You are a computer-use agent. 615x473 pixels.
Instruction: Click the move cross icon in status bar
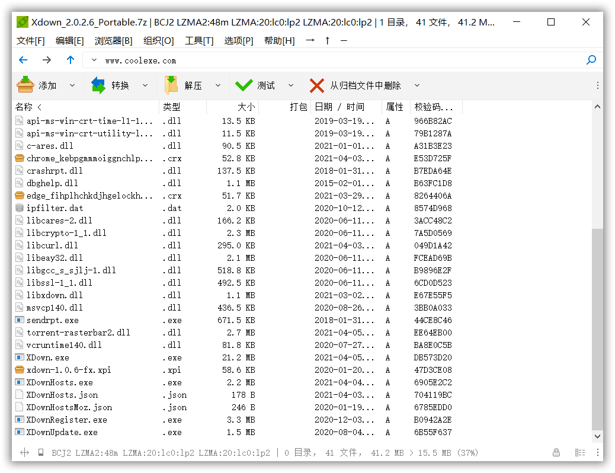click(x=25, y=453)
